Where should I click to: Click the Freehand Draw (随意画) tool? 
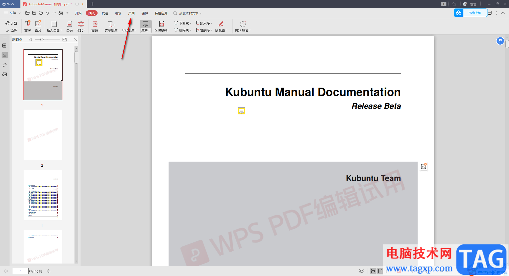pos(221,26)
